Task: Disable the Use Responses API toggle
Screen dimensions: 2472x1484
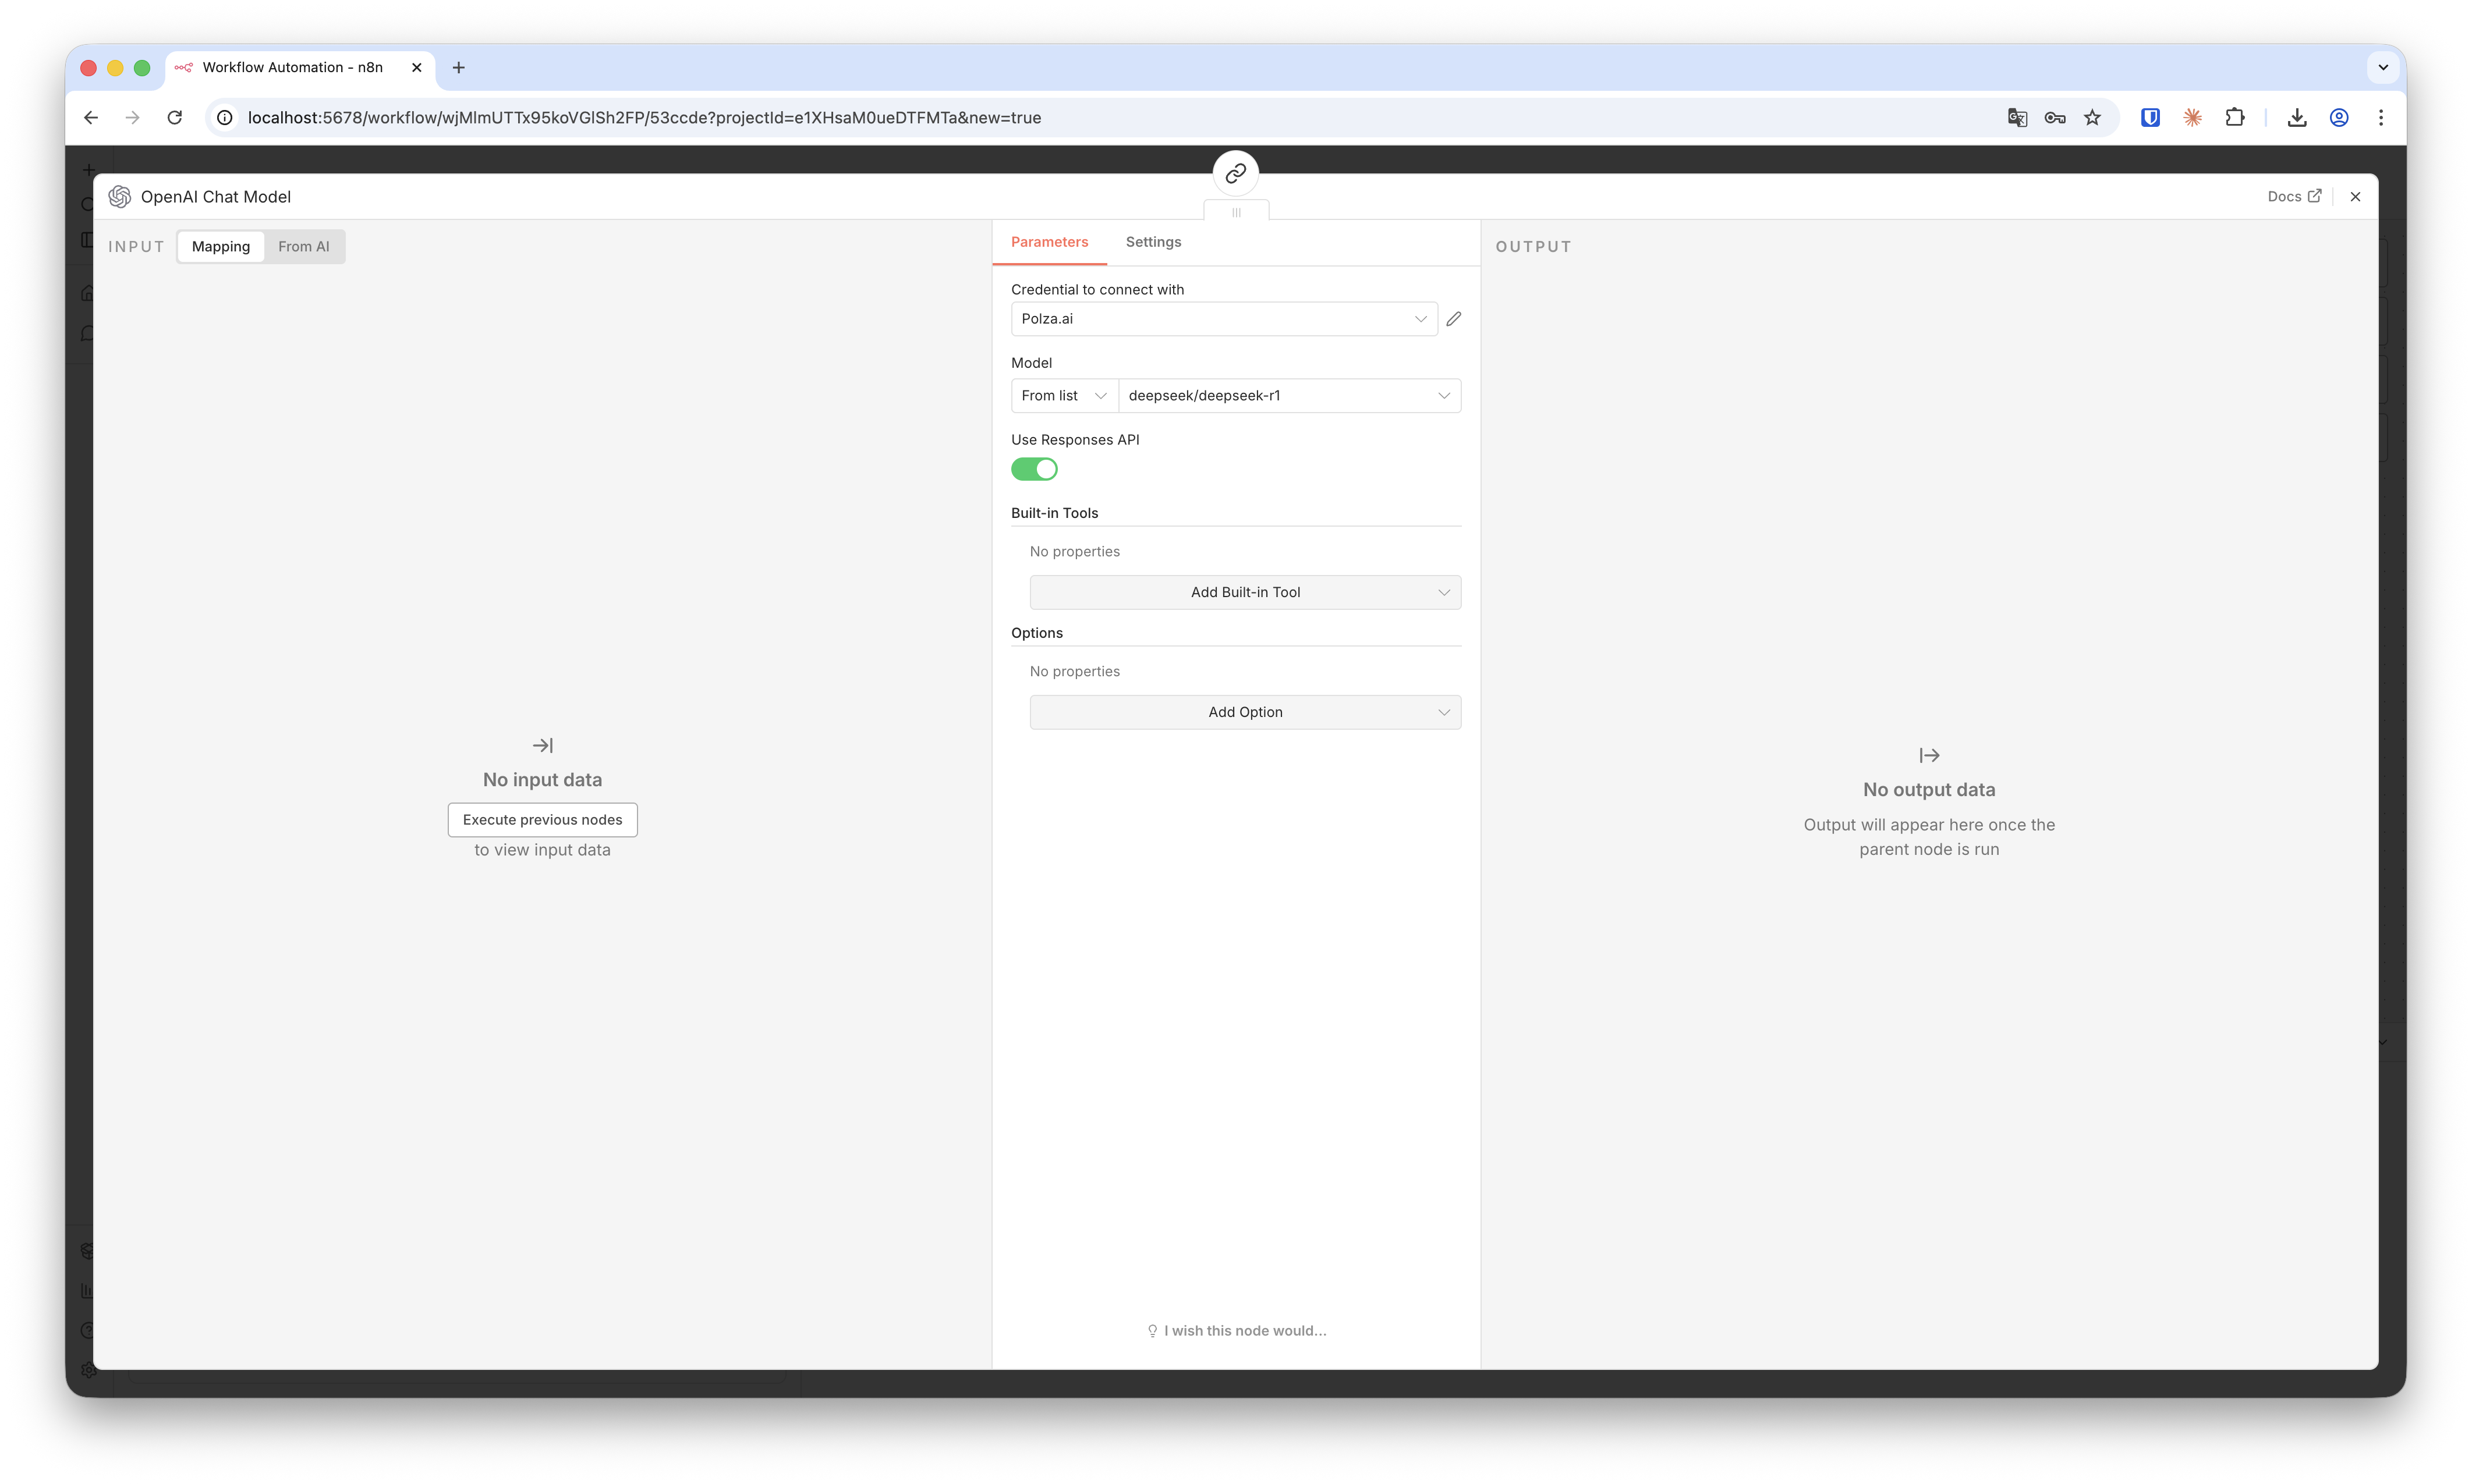Action: [x=1033, y=469]
